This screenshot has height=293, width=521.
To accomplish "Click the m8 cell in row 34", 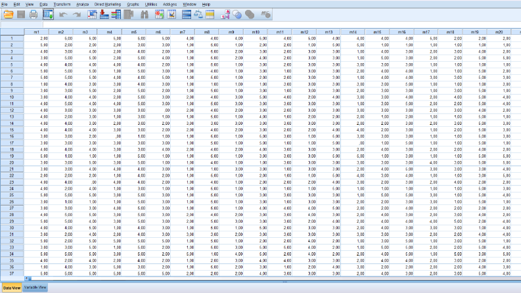I will (x=207, y=254).
